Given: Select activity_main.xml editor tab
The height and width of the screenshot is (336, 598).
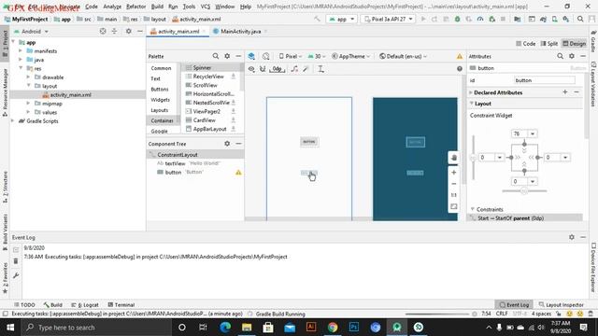Looking at the screenshot, I should point(178,31).
